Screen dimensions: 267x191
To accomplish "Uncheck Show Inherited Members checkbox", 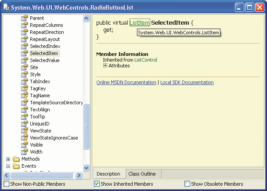I will (97, 184).
